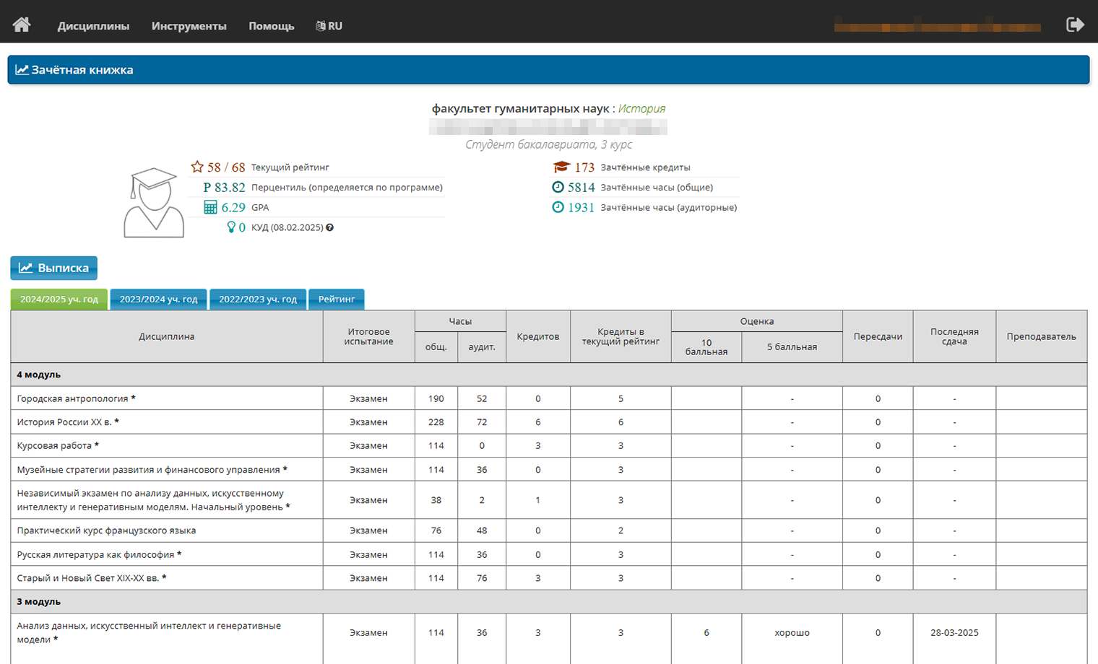Viewport: 1098px width, 664px height.
Task: Click the Выписка button
Action: (54, 268)
